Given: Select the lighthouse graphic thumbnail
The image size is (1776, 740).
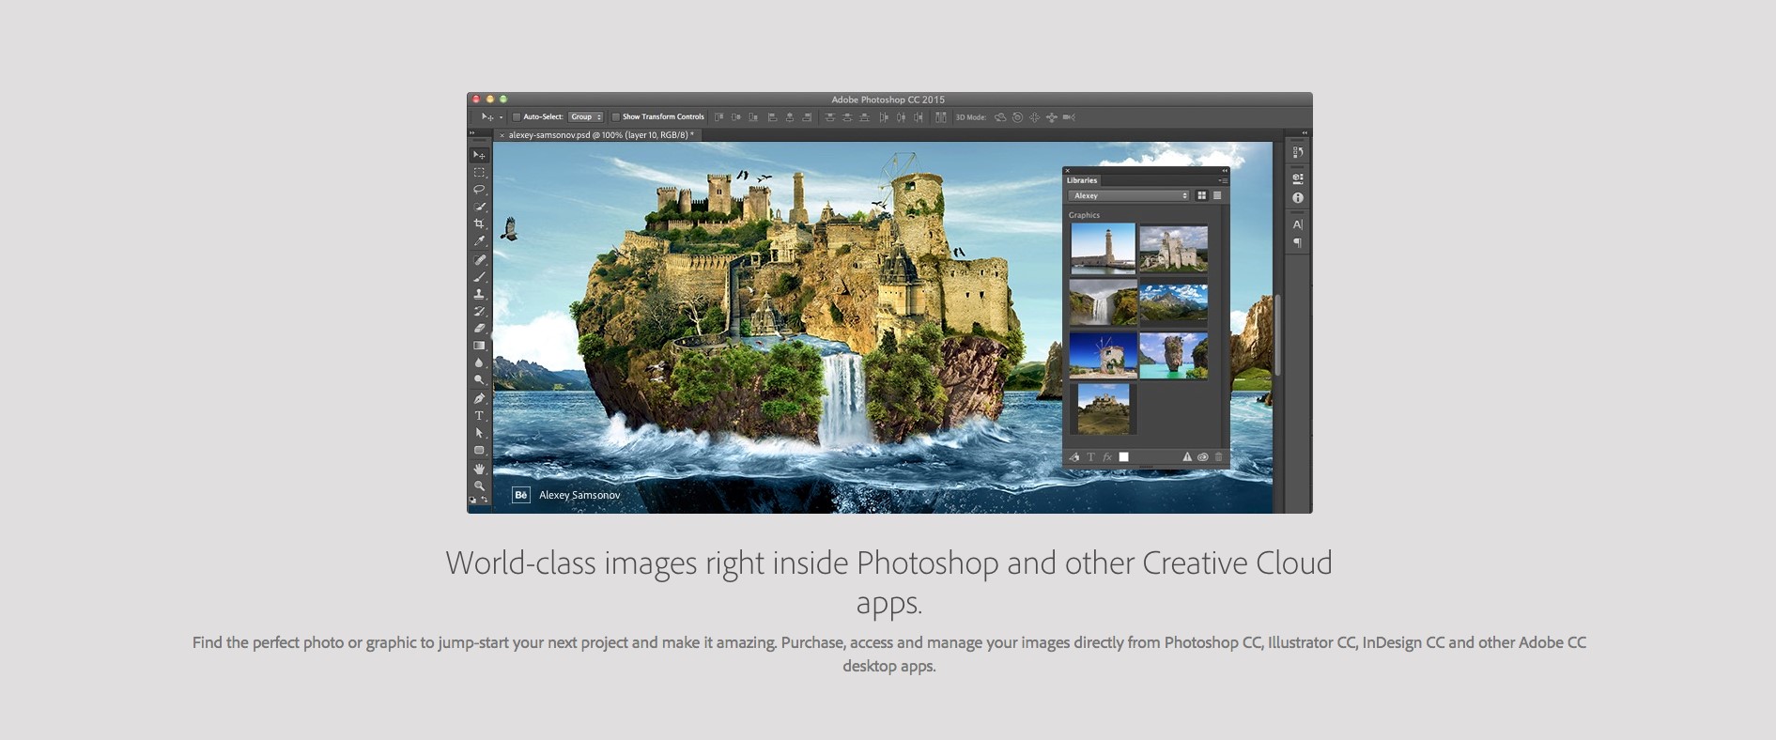Looking at the screenshot, I should point(1103,249).
